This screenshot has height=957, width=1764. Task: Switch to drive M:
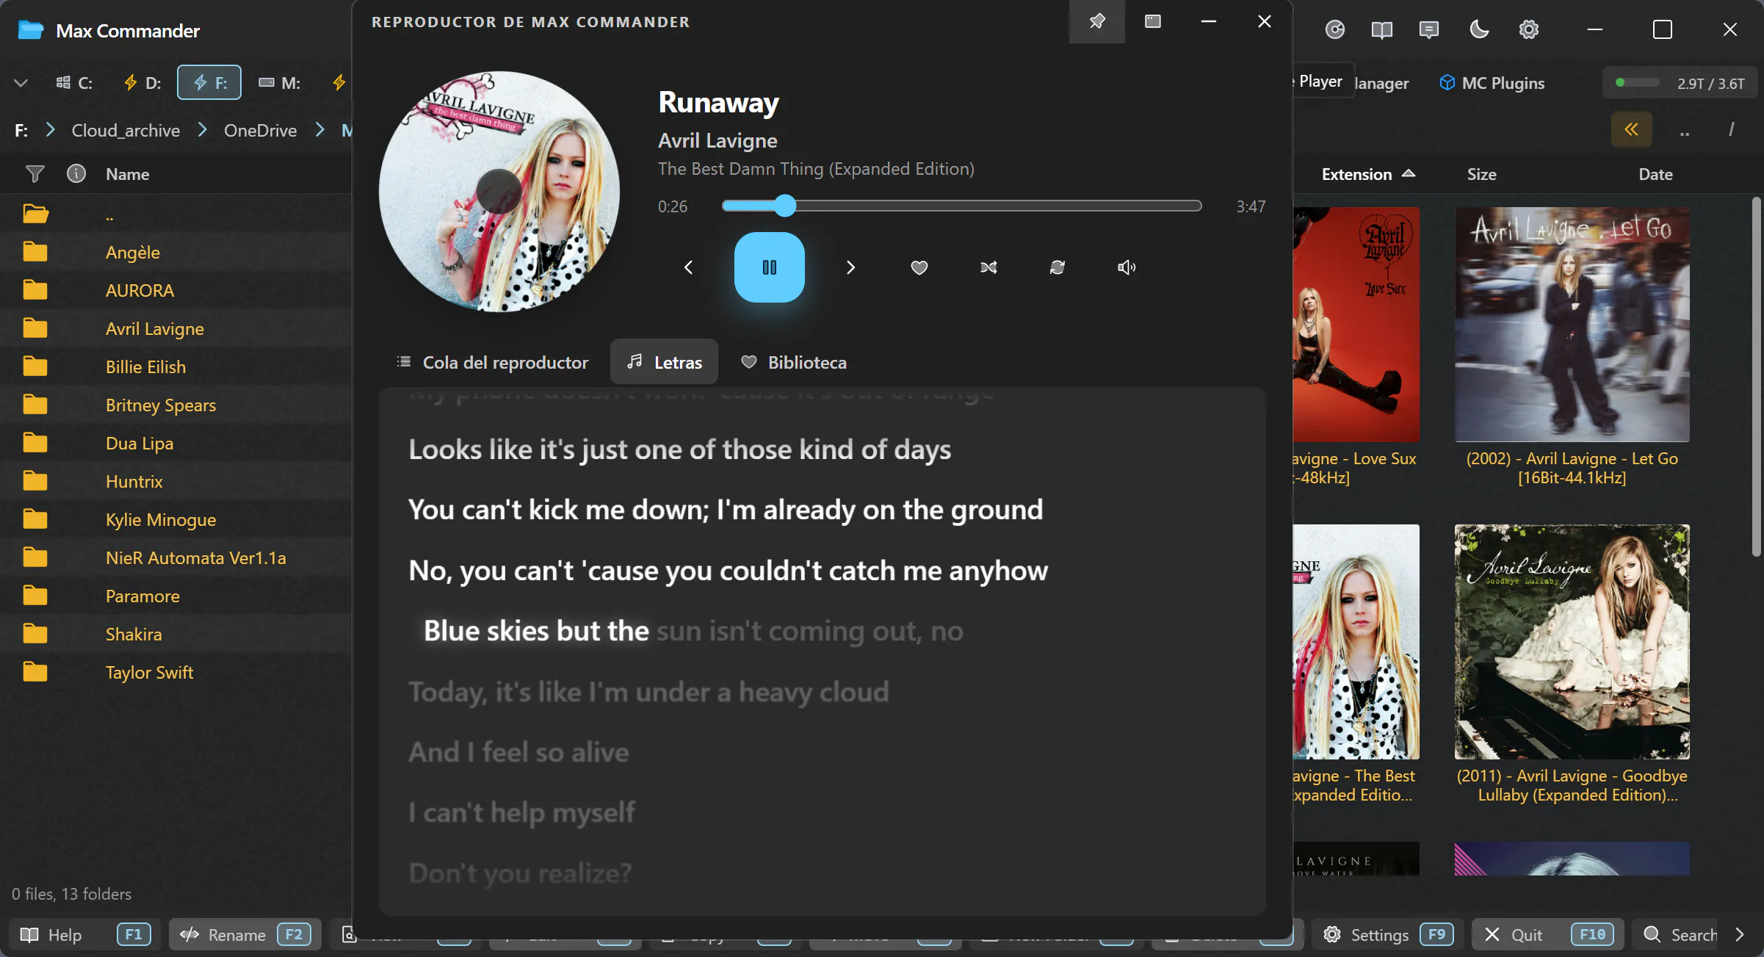pos(280,83)
